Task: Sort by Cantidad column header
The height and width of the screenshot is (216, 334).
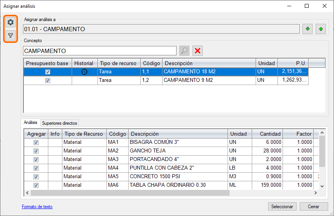Action: [267, 134]
